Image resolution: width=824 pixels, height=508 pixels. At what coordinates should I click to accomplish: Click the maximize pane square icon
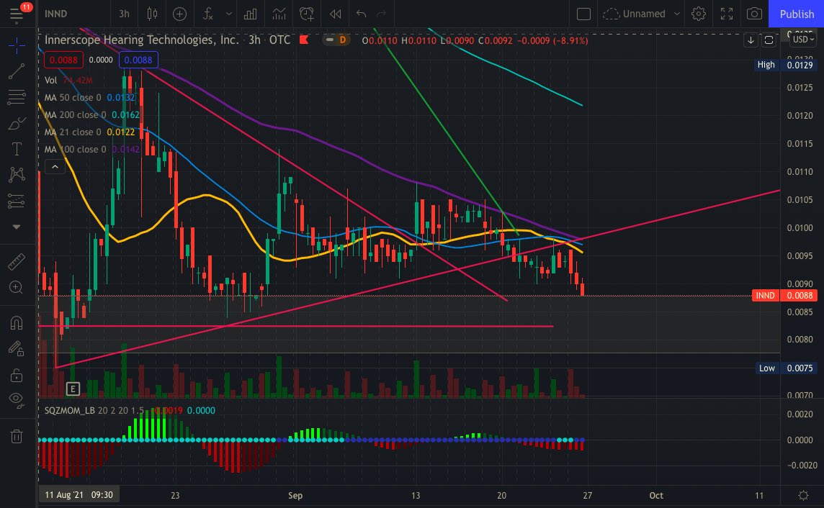click(x=769, y=40)
